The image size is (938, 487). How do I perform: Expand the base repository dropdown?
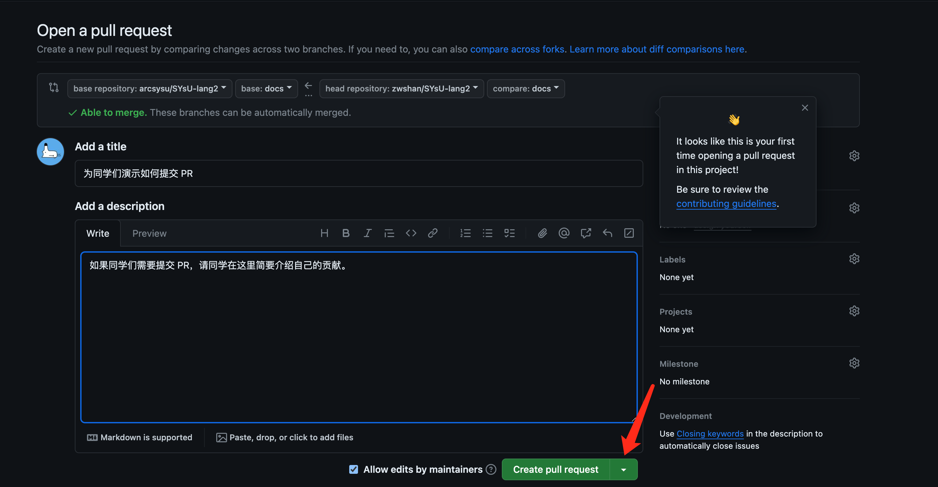click(x=150, y=89)
